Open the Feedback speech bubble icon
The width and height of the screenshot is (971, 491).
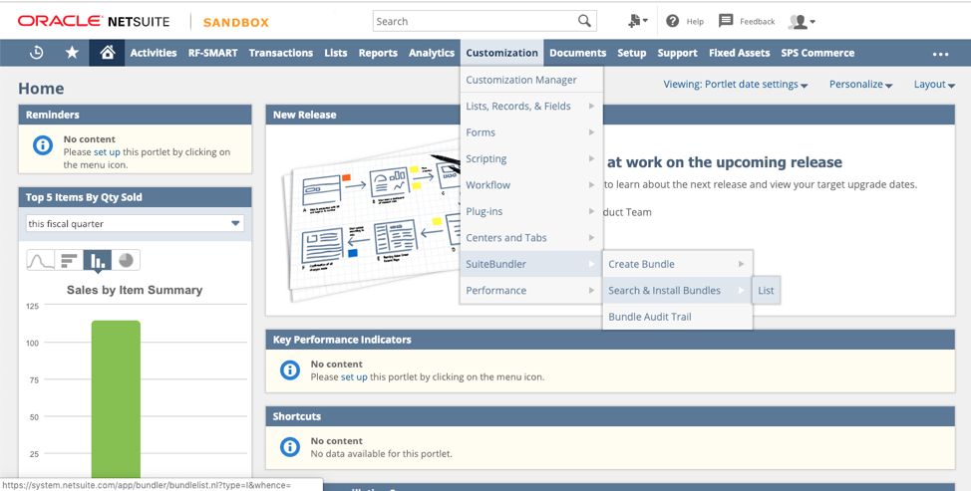click(x=726, y=21)
